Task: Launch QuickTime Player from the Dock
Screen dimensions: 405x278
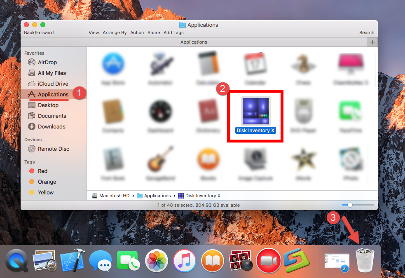Action: click(16, 261)
